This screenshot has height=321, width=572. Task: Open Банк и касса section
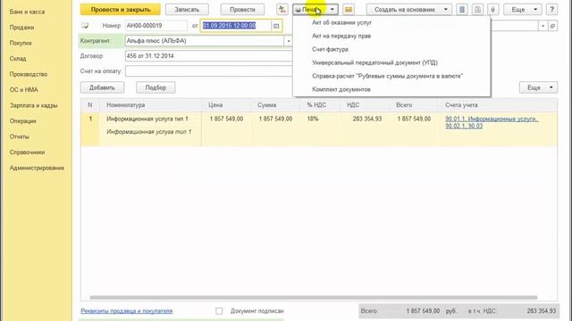(27, 12)
